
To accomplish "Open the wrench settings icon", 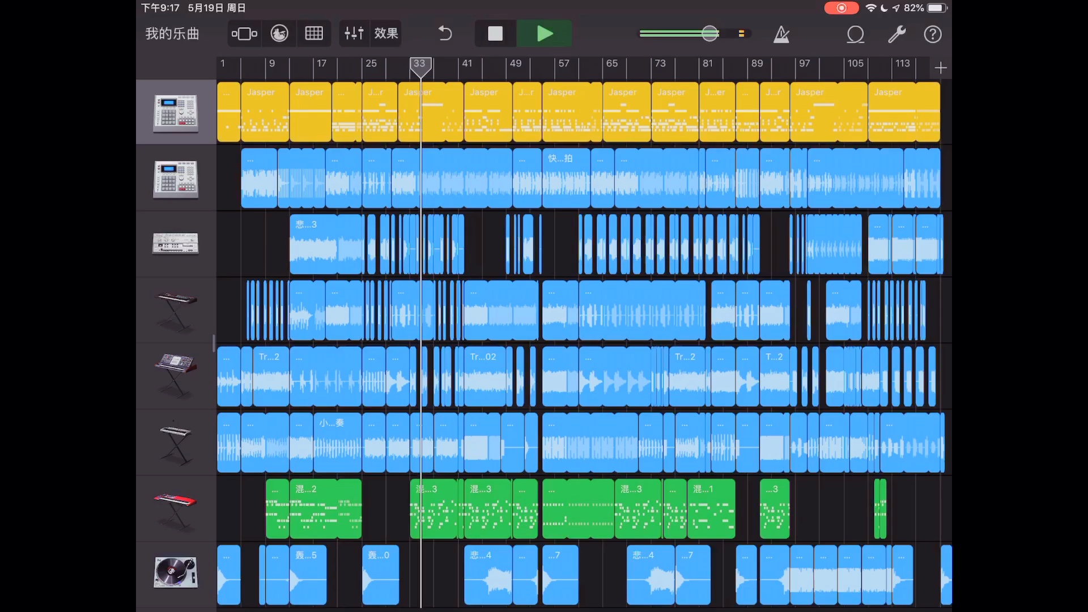I will (x=896, y=34).
